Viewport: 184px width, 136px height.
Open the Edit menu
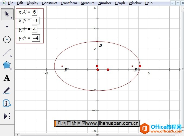(x=20, y=3)
